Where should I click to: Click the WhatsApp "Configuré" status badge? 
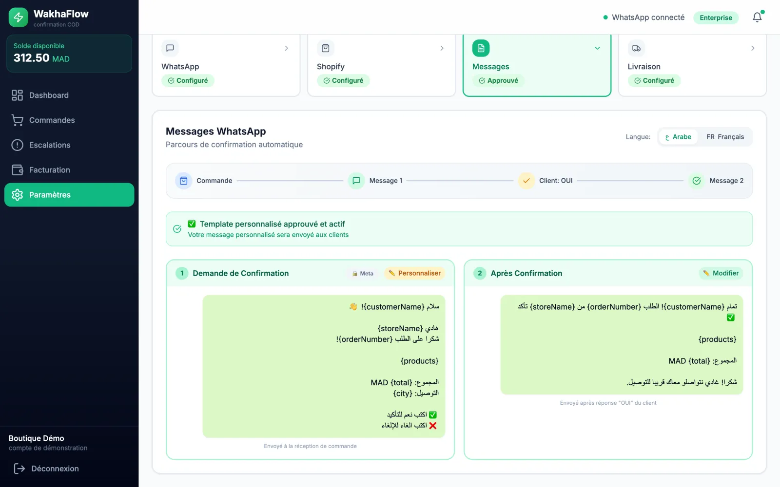[188, 81]
